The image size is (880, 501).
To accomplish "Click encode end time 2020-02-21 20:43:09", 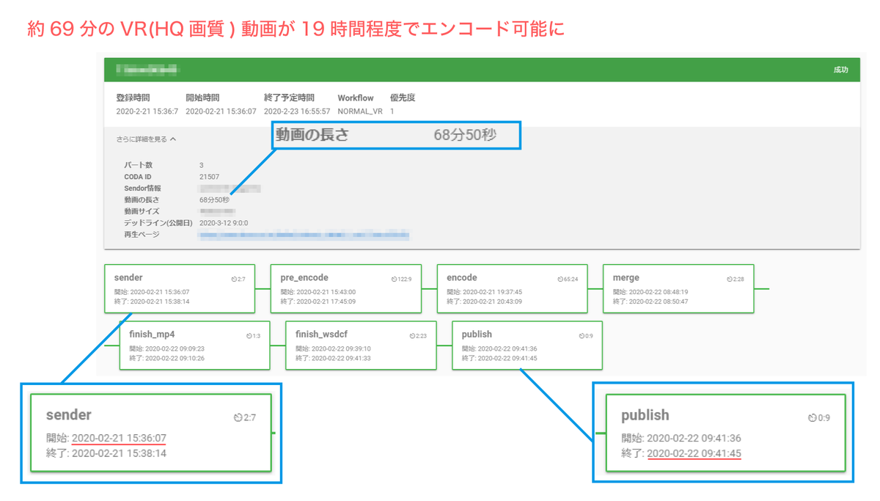I will click(x=491, y=301).
